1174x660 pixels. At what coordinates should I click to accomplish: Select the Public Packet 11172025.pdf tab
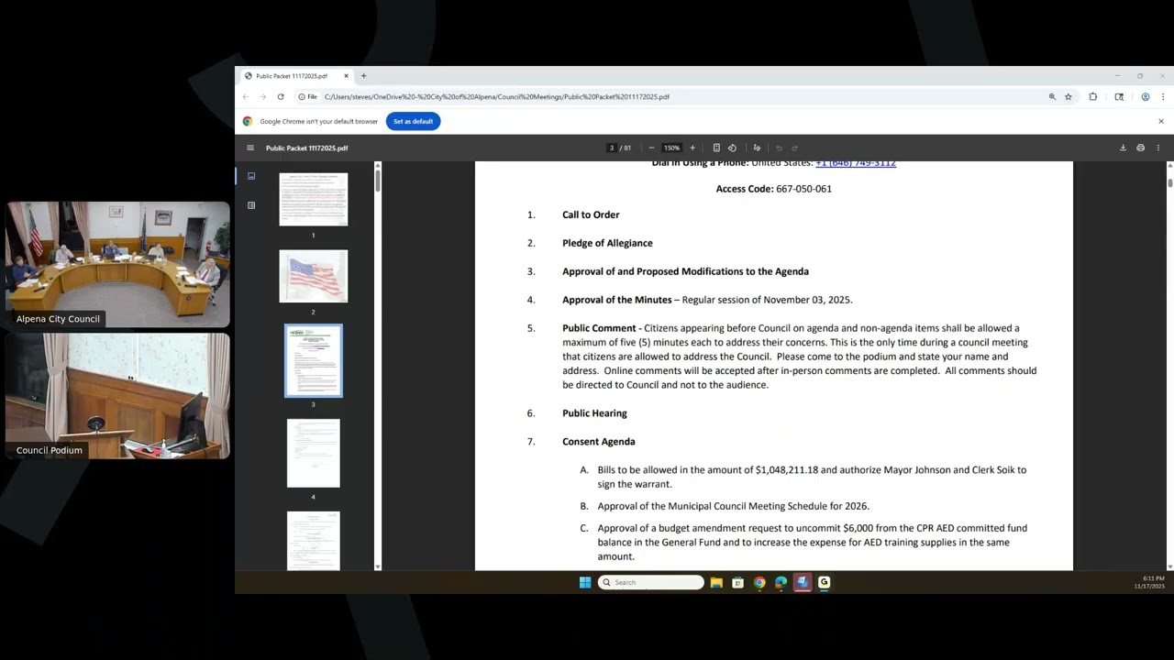(x=296, y=76)
